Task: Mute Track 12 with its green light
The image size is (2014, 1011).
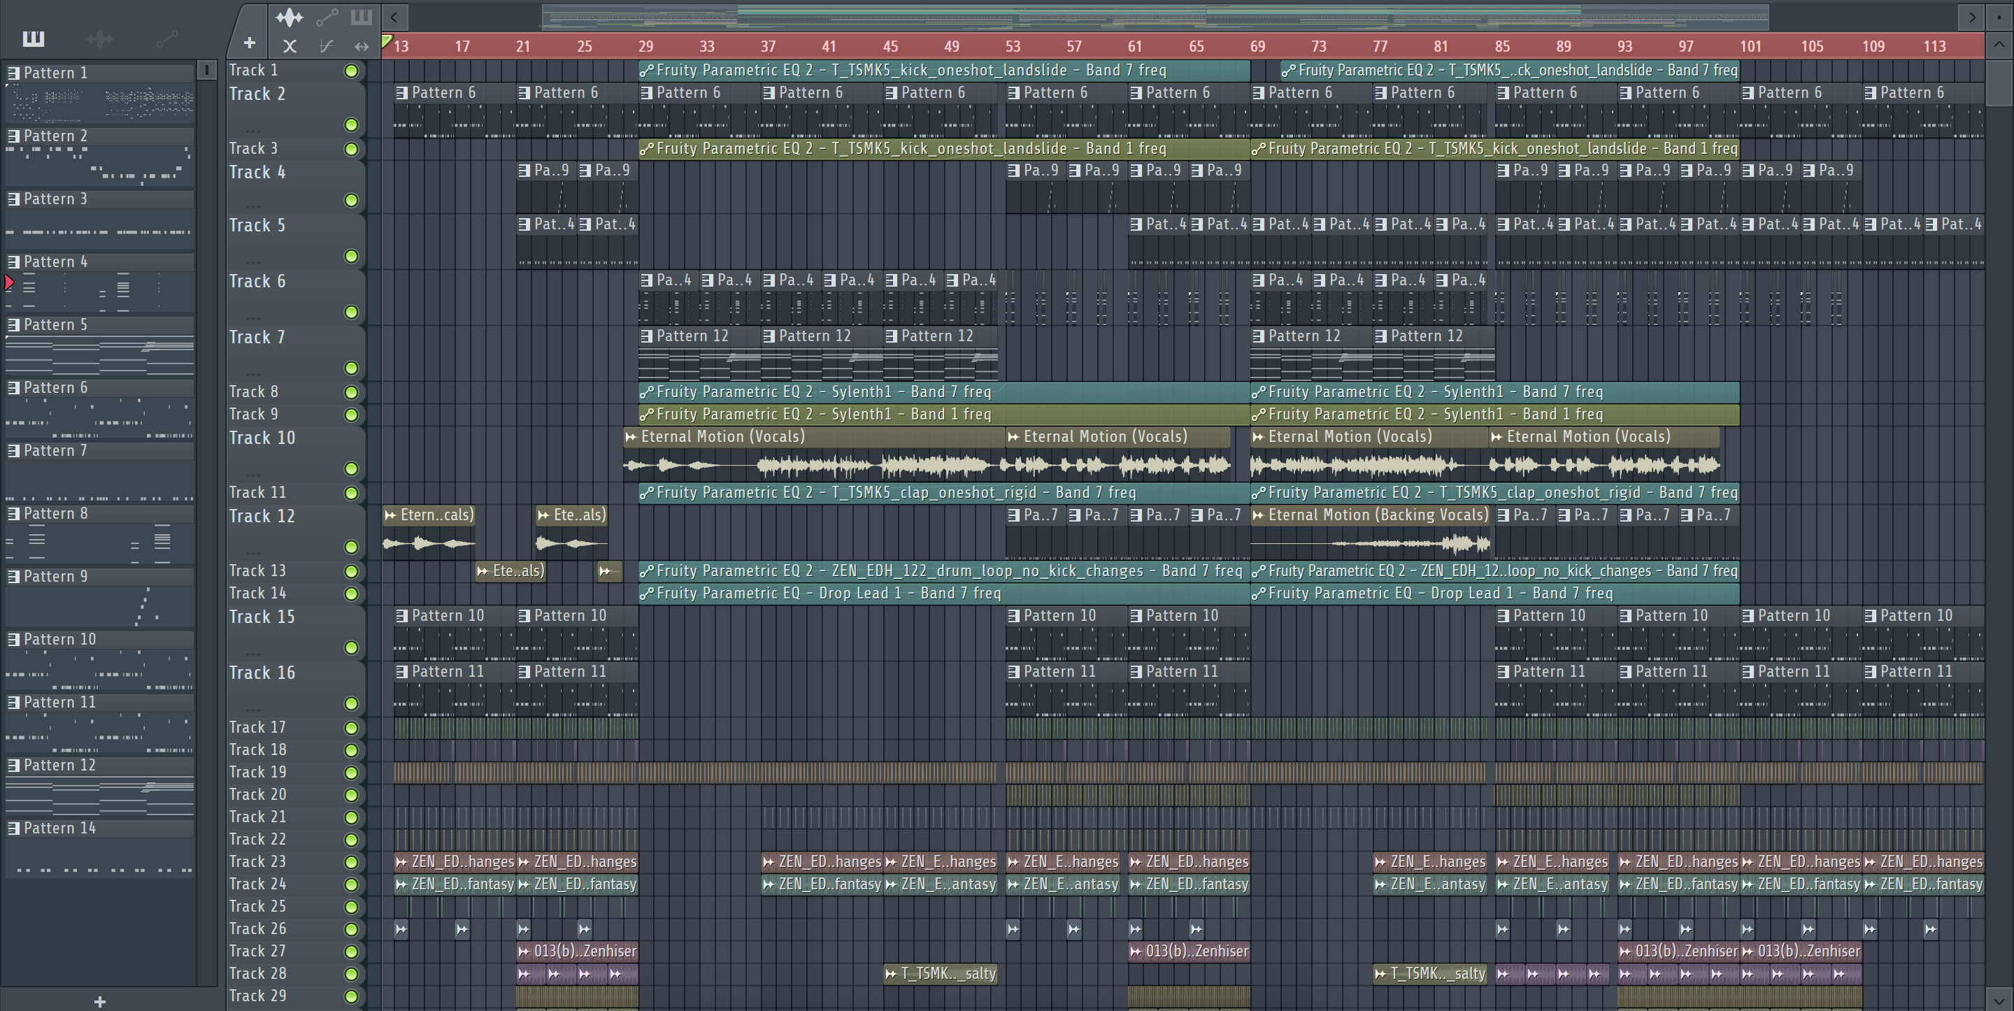Action: point(351,547)
